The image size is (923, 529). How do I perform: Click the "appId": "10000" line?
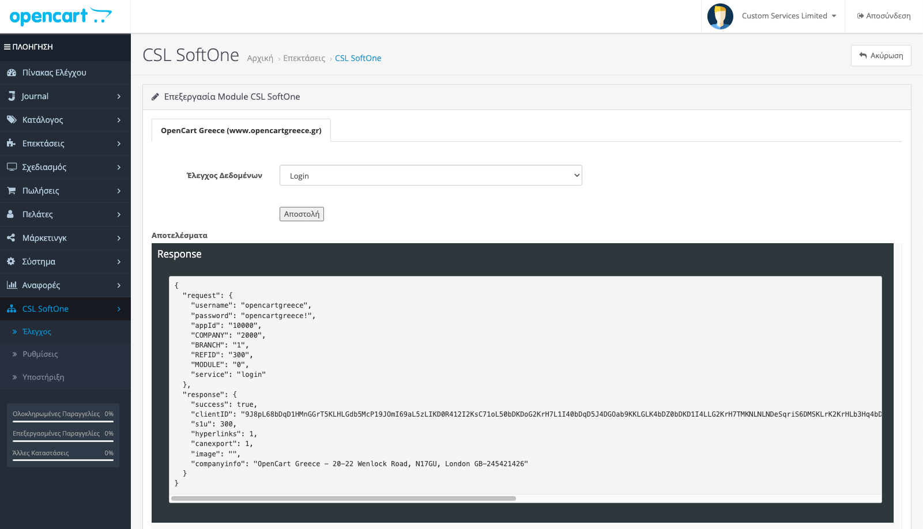tap(226, 326)
